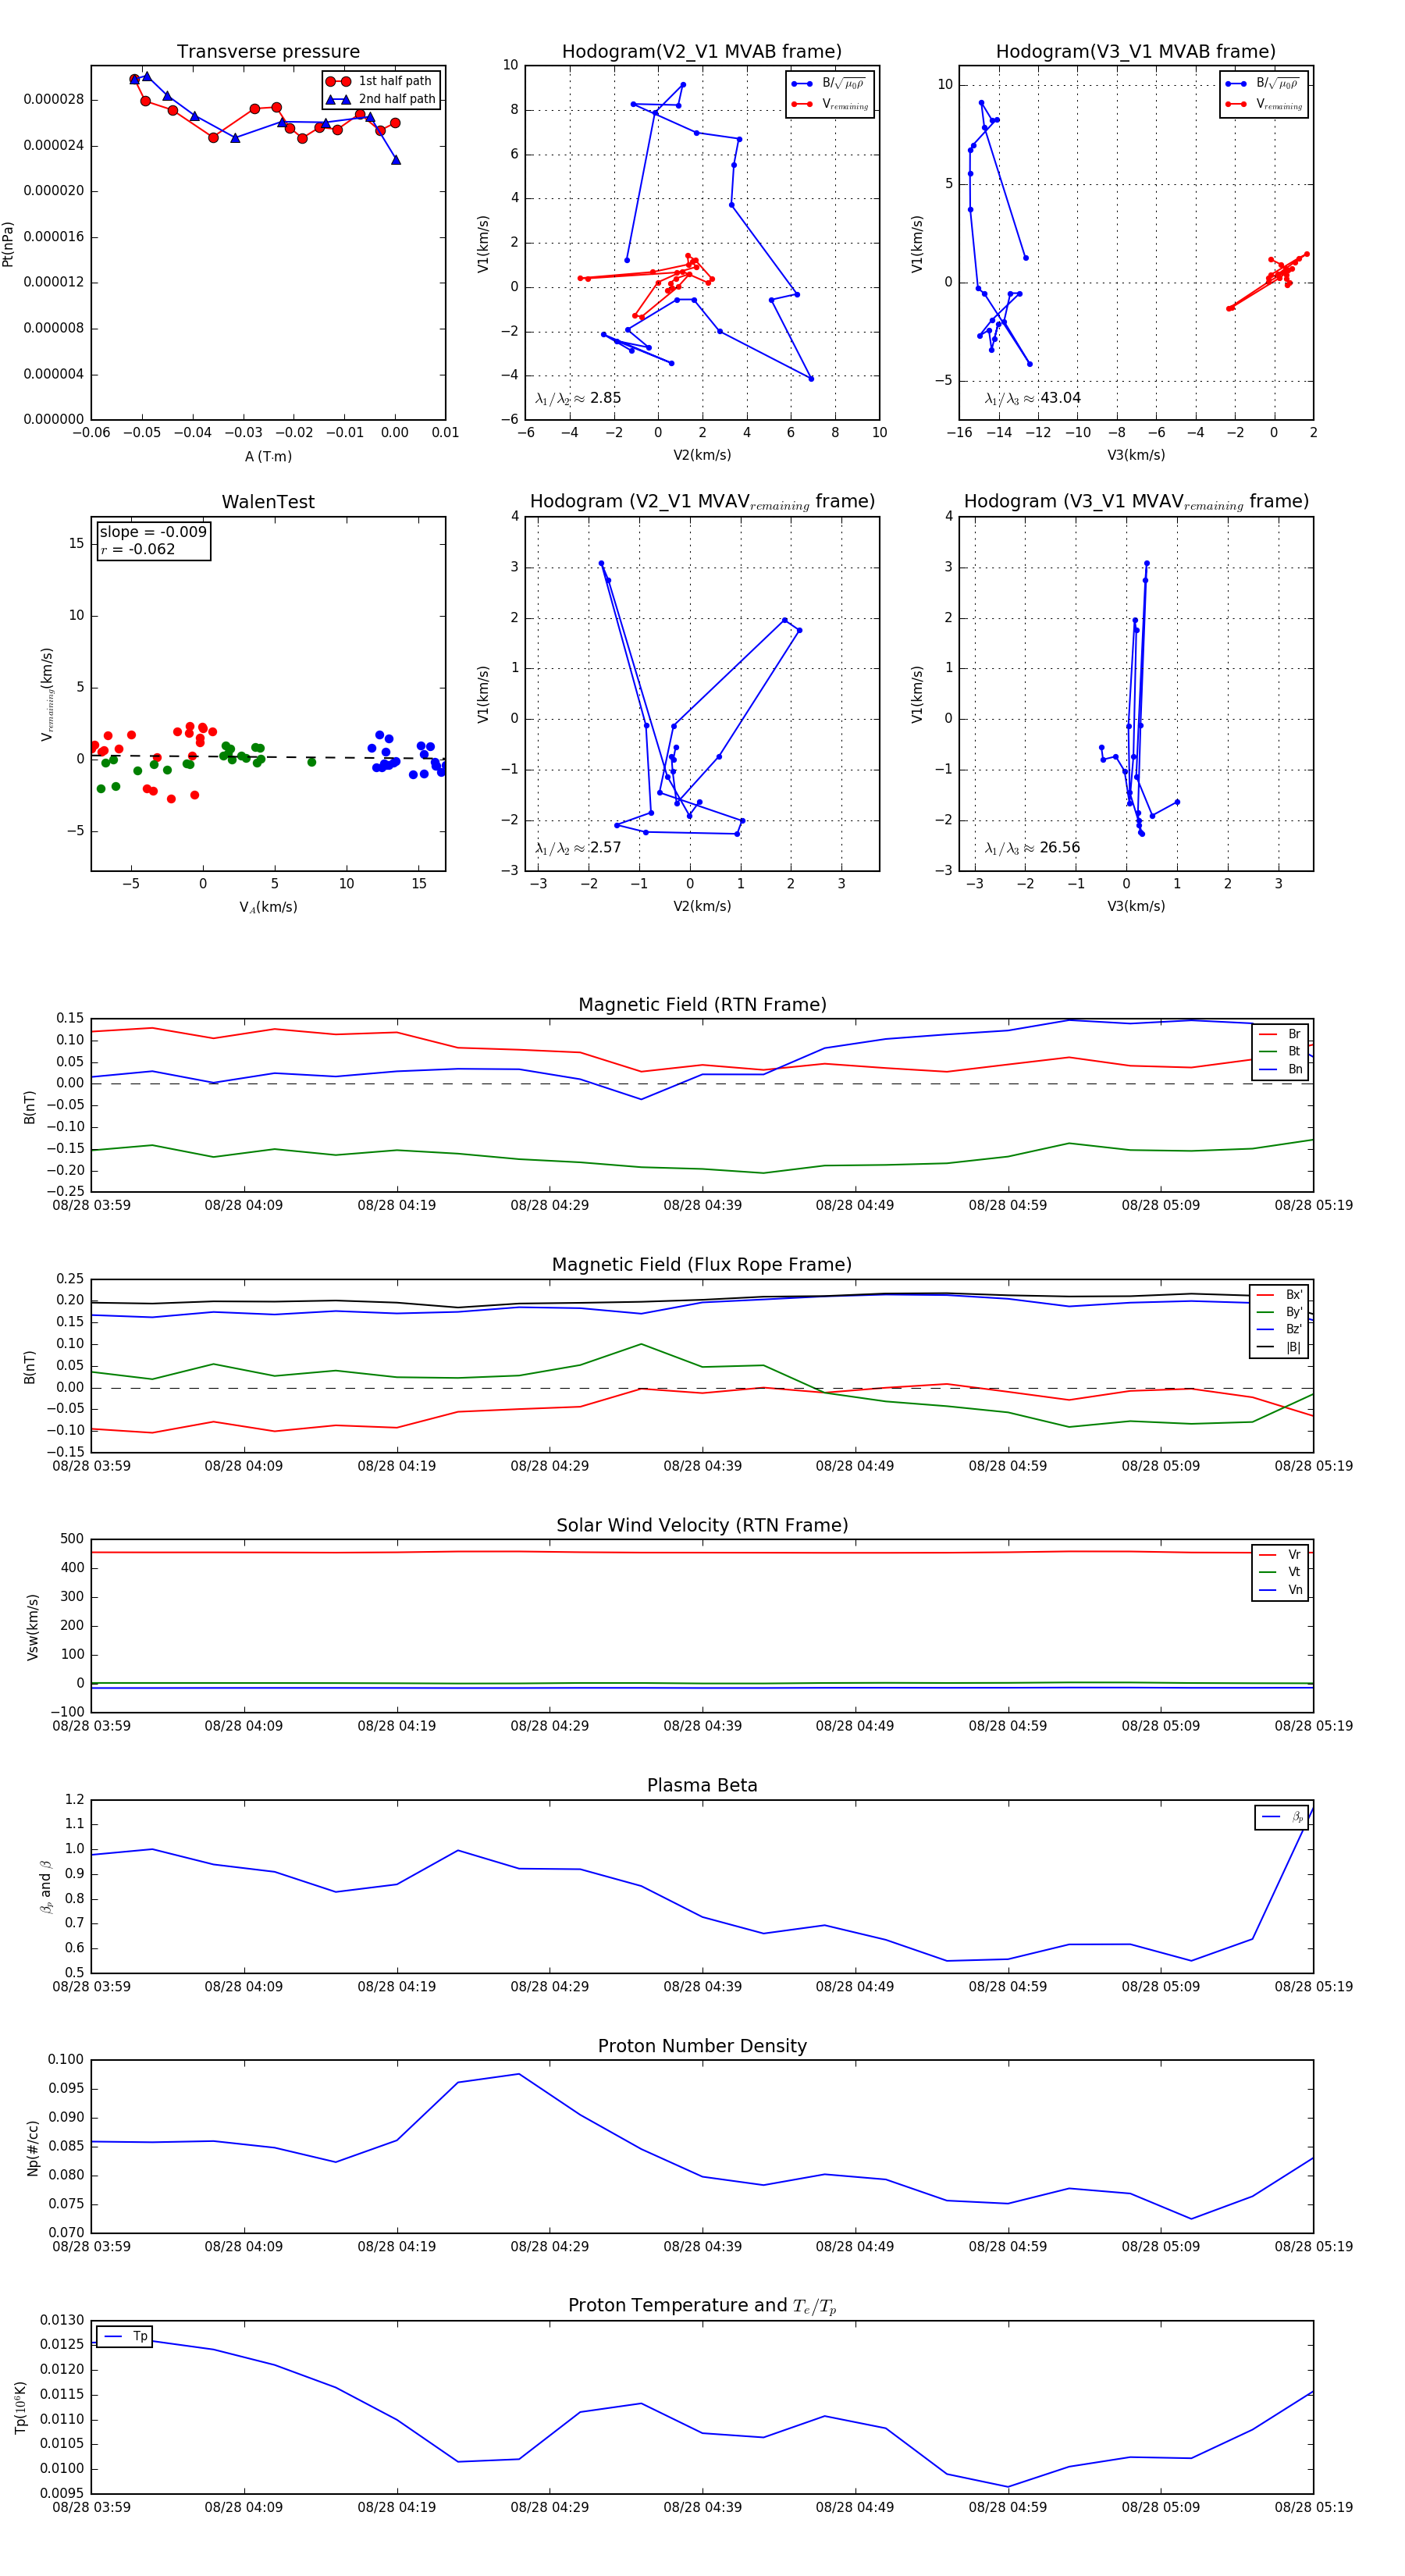Click the eigenvalue ratio annotation reading 26.56
The height and width of the screenshot is (2576, 1405).
click(1033, 848)
